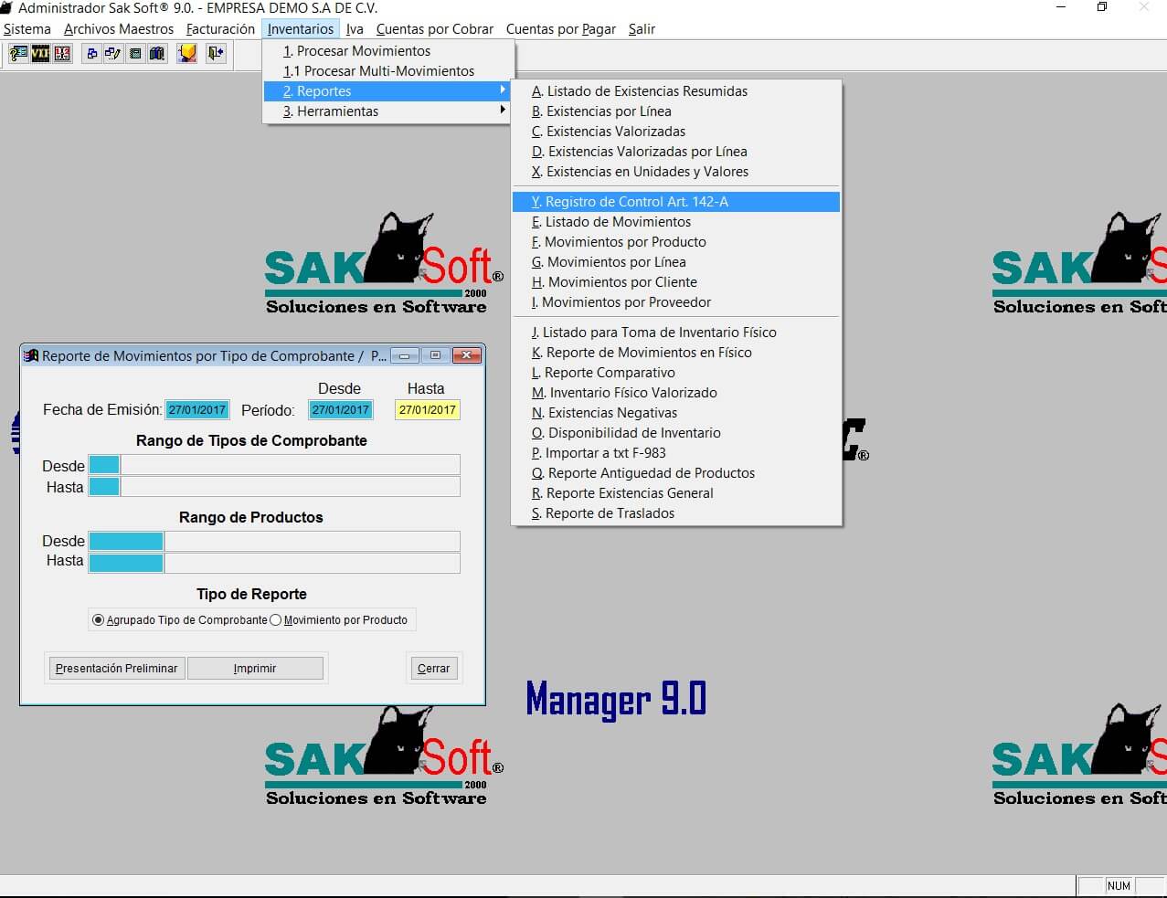Click the Imprimir button
The image size is (1167, 898).
pyautogui.click(x=255, y=669)
